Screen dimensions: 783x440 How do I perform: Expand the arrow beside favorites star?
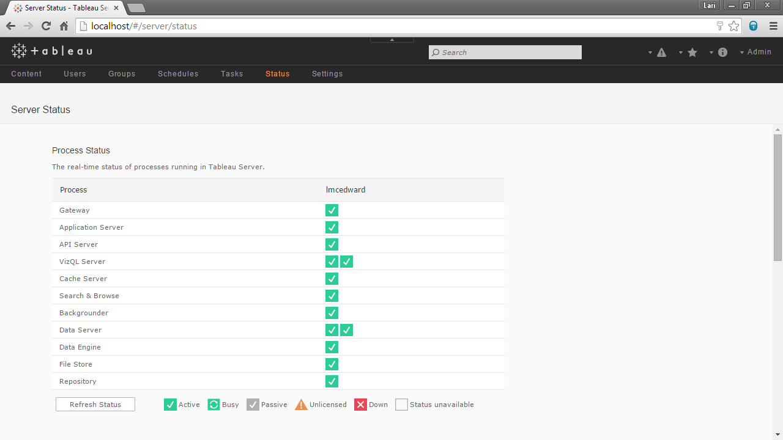(680, 53)
